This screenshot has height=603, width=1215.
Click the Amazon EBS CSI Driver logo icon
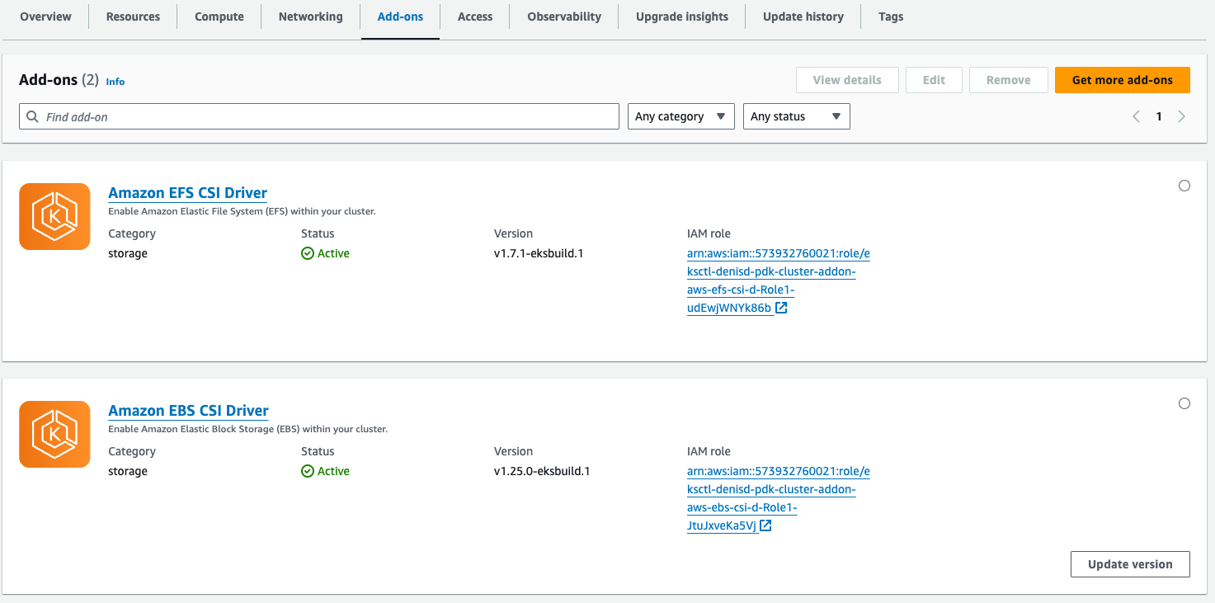pos(54,435)
